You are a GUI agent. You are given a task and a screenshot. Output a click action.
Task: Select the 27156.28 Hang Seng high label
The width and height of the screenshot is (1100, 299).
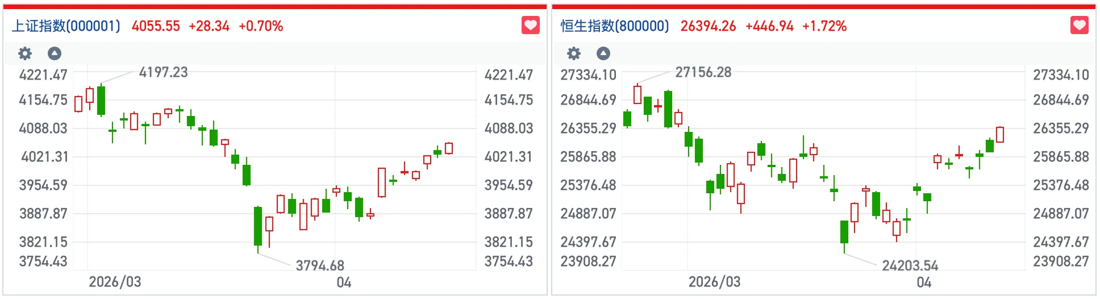(703, 72)
